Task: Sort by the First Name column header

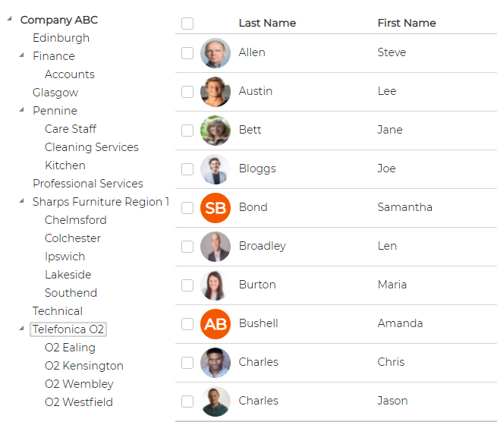Action: pos(407,23)
